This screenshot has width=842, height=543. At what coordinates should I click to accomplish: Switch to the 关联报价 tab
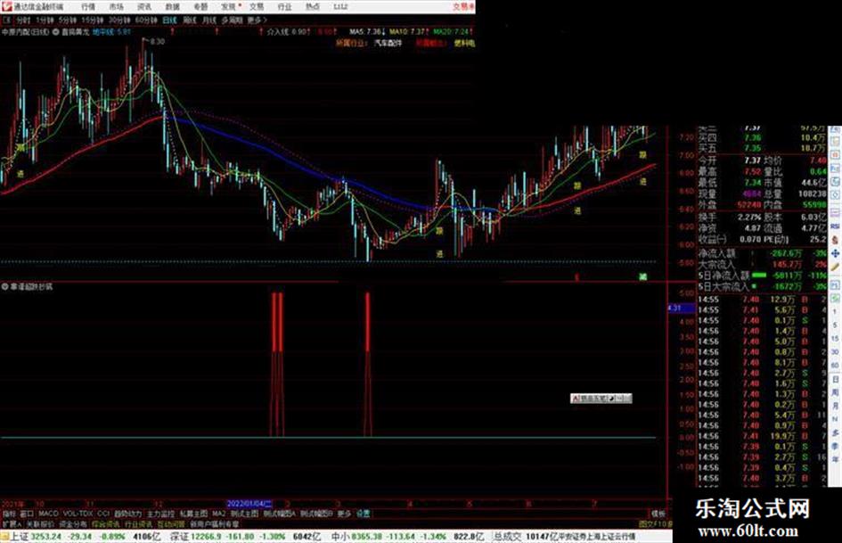(x=40, y=523)
